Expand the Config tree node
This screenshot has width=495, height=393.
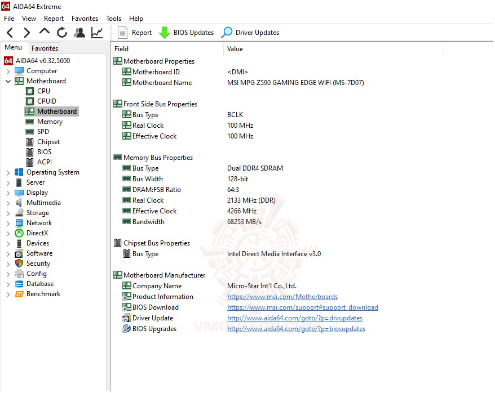click(x=8, y=274)
